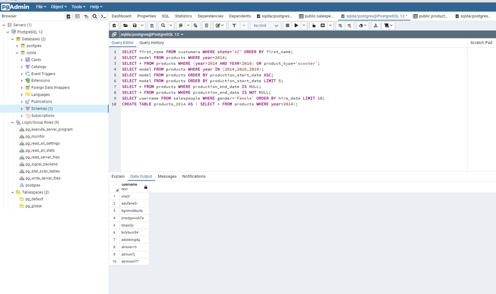Screen dimensions: 496x294
Task: Open the Copy options dropdown arrow
Action: pyautogui.click(x=188, y=26)
